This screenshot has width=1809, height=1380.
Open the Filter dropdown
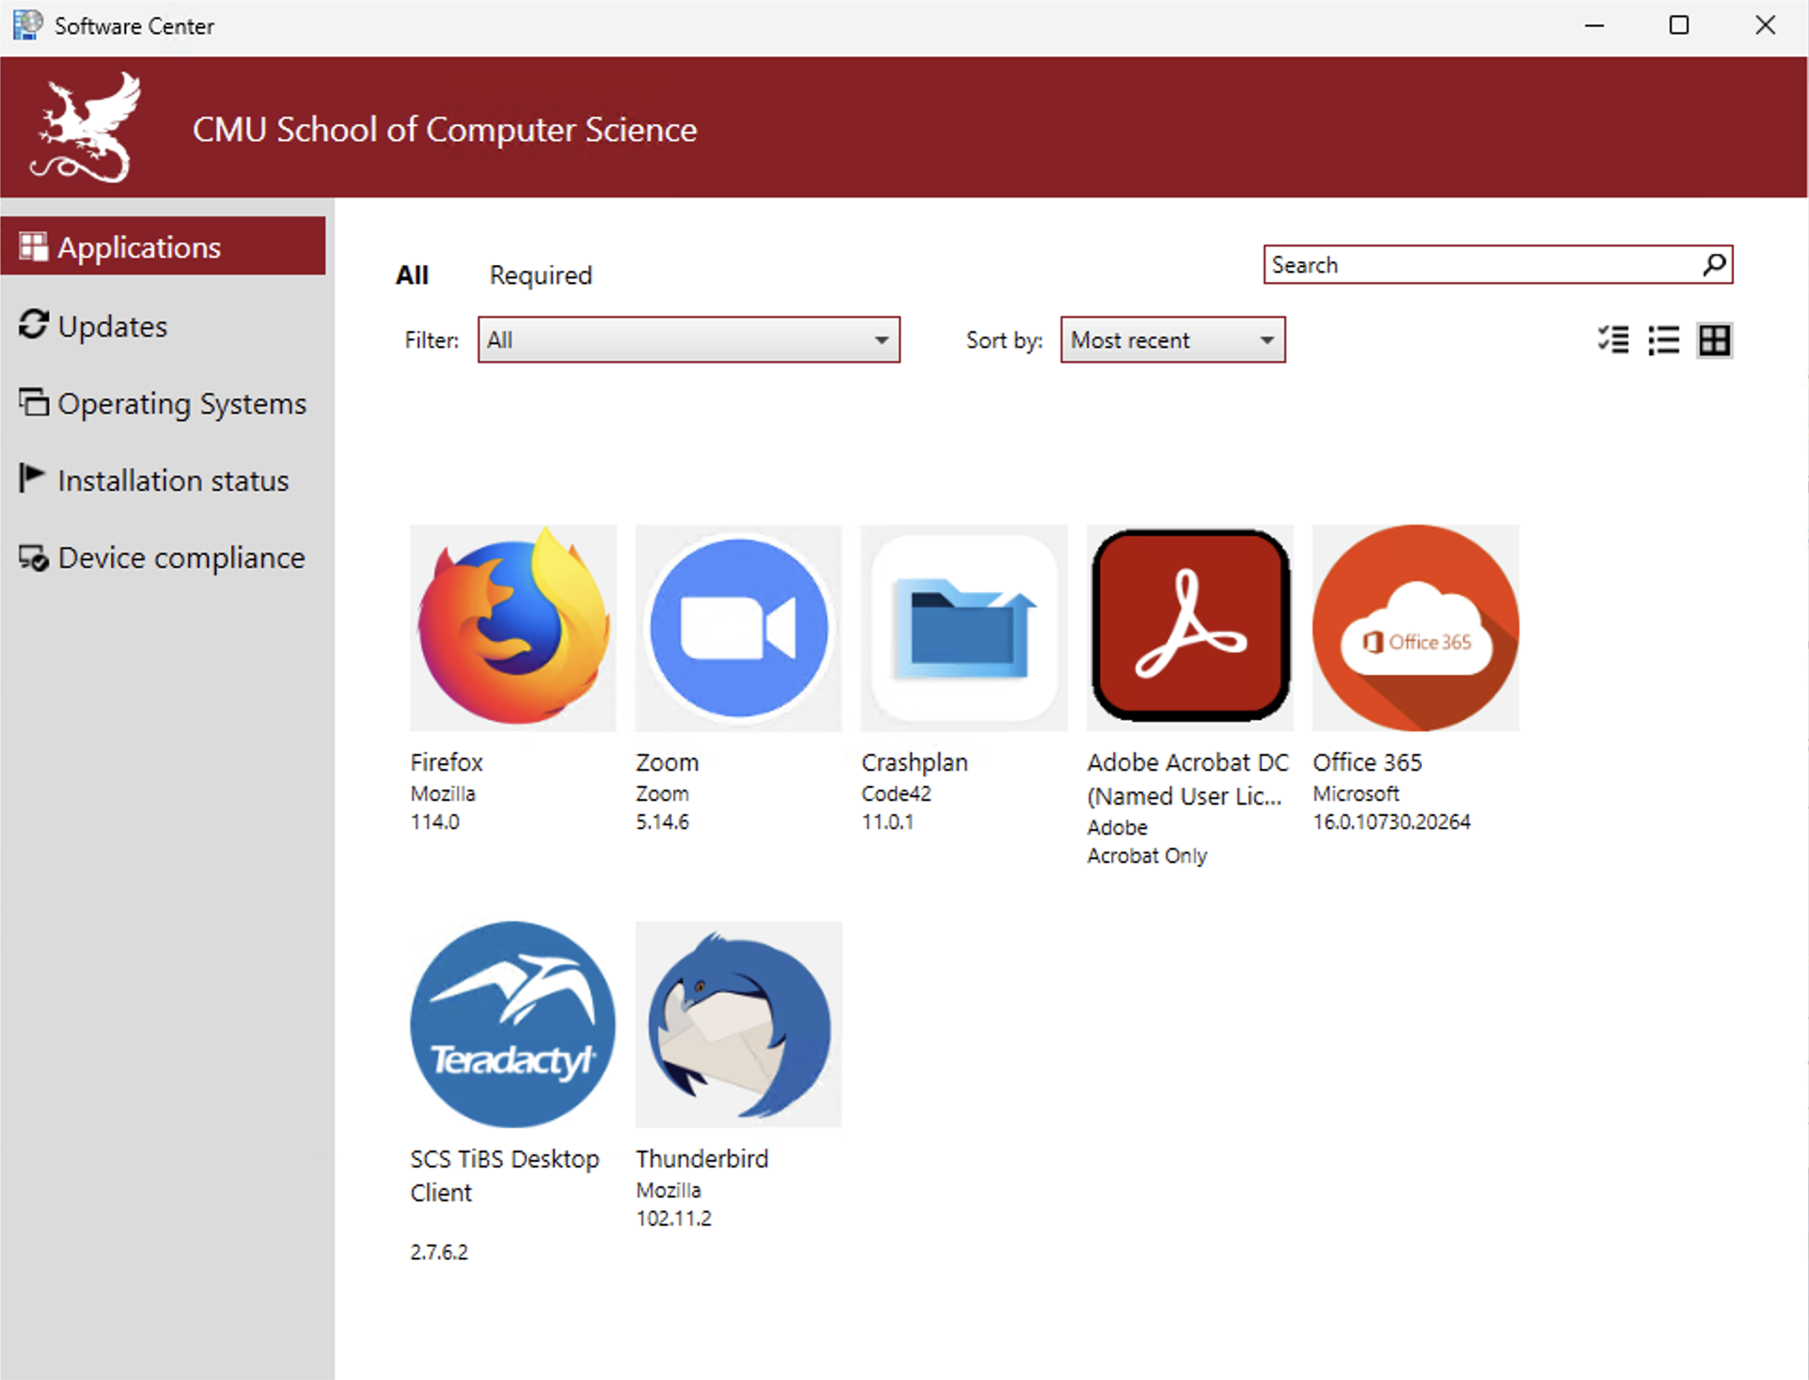688,340
